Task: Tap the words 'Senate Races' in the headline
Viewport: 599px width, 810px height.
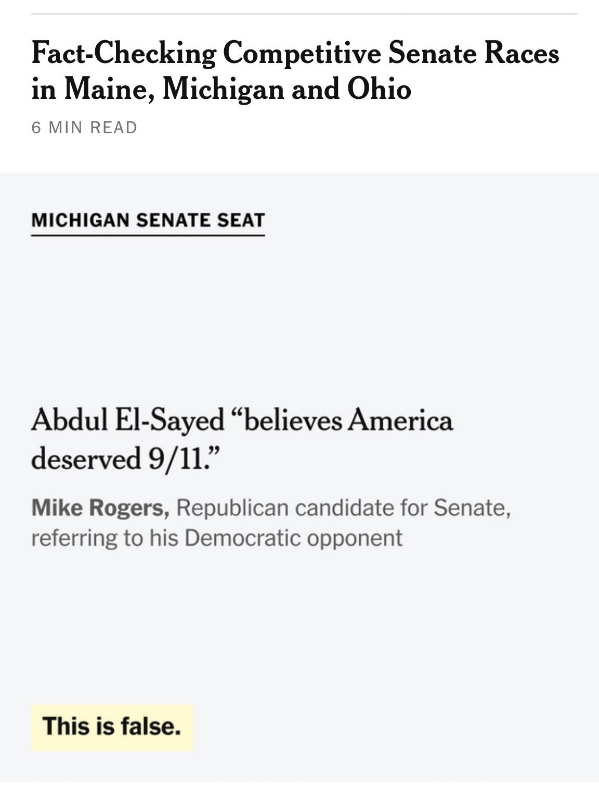Action: 473,53
